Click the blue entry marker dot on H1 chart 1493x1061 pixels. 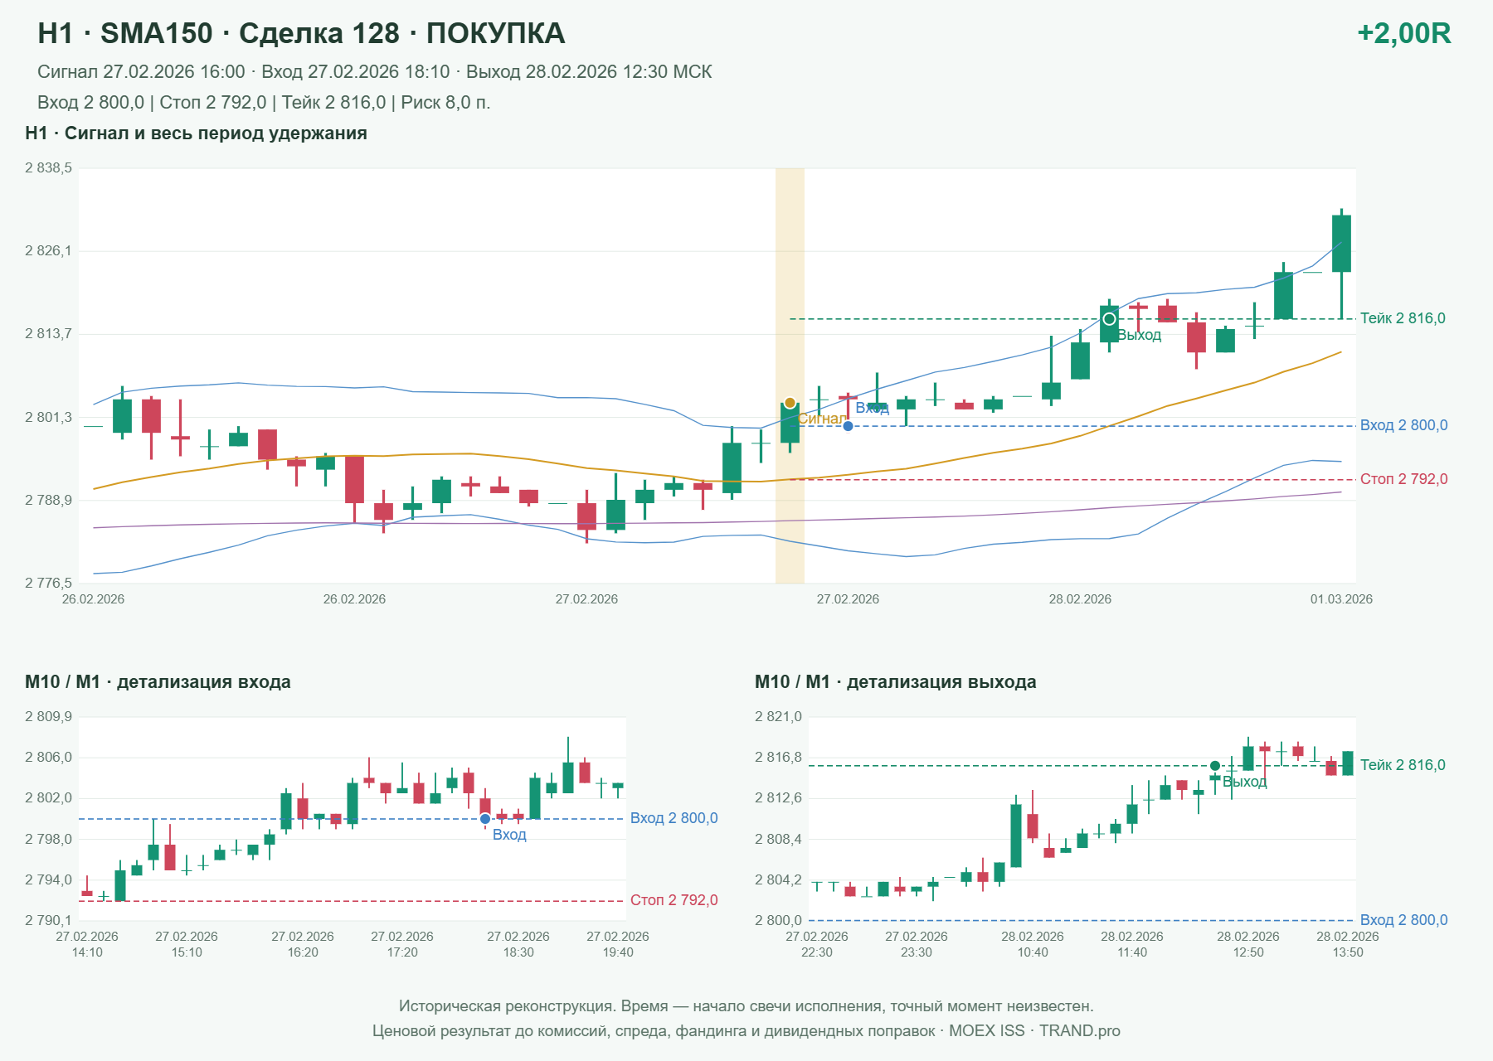coord(848,426)
